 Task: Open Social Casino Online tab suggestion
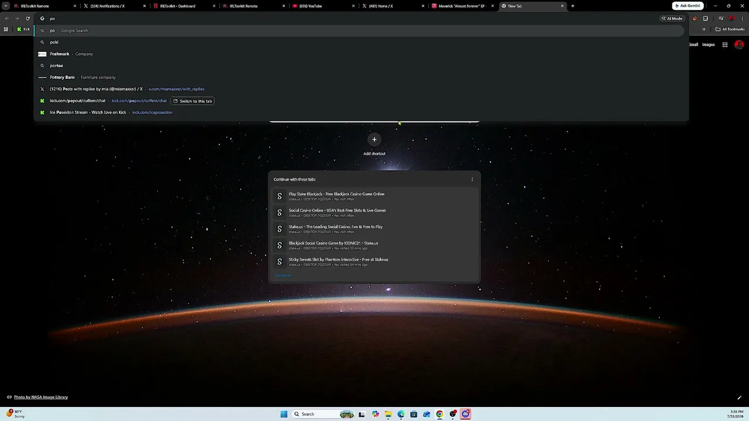[x=374, y=212]
